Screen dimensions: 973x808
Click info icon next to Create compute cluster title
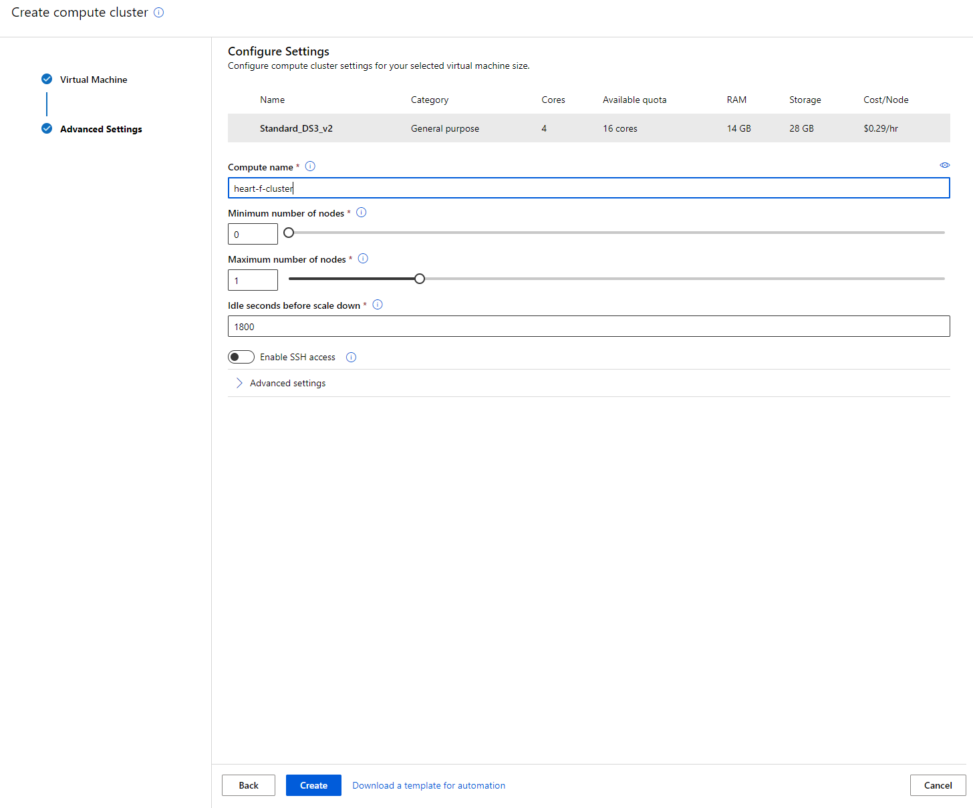tap(159, 13)
